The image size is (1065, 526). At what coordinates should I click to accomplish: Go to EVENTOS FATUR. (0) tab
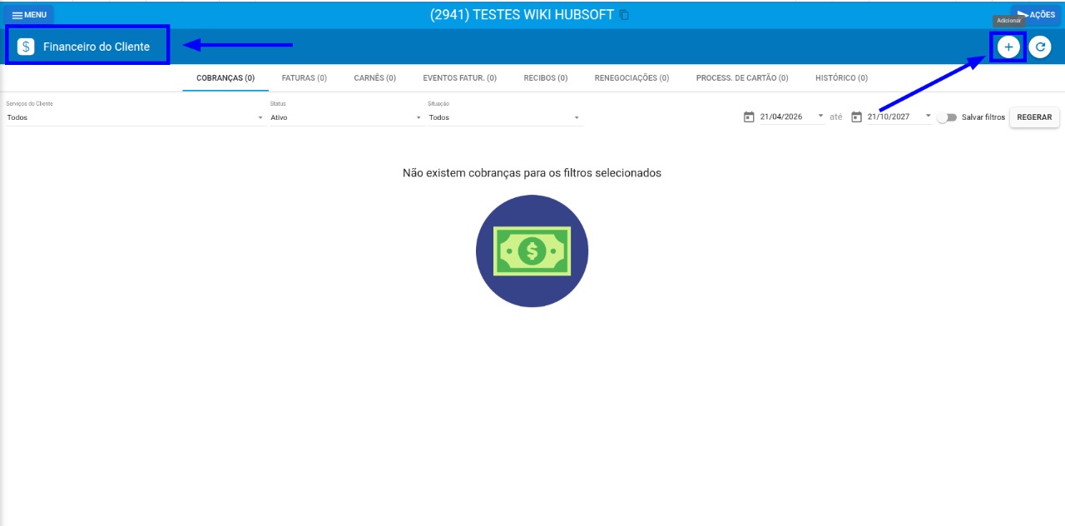click(460, 78)
